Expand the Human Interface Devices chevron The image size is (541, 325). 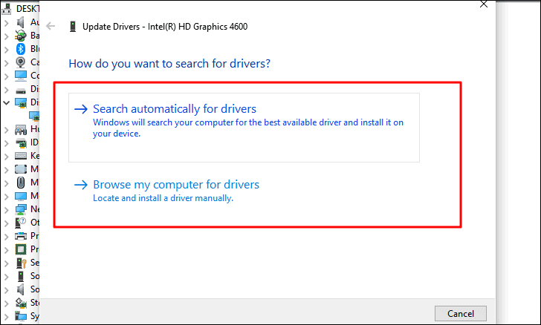(6, 130)
